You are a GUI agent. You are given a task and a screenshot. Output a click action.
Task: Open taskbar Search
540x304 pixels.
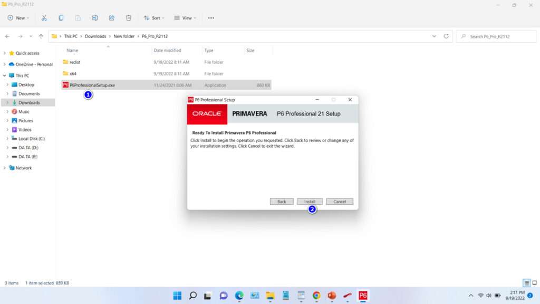193,296
